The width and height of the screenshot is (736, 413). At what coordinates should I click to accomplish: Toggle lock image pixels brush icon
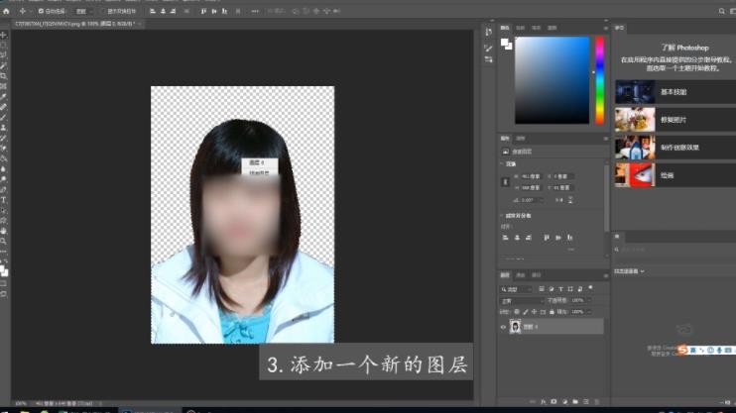pyautogui.click(x=526, y=312)
